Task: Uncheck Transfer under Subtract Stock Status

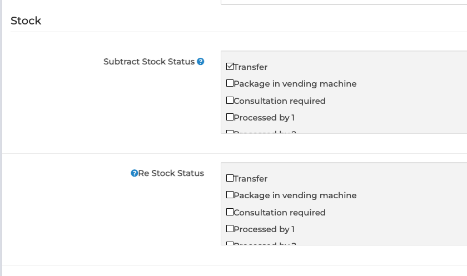Action: 230,67
